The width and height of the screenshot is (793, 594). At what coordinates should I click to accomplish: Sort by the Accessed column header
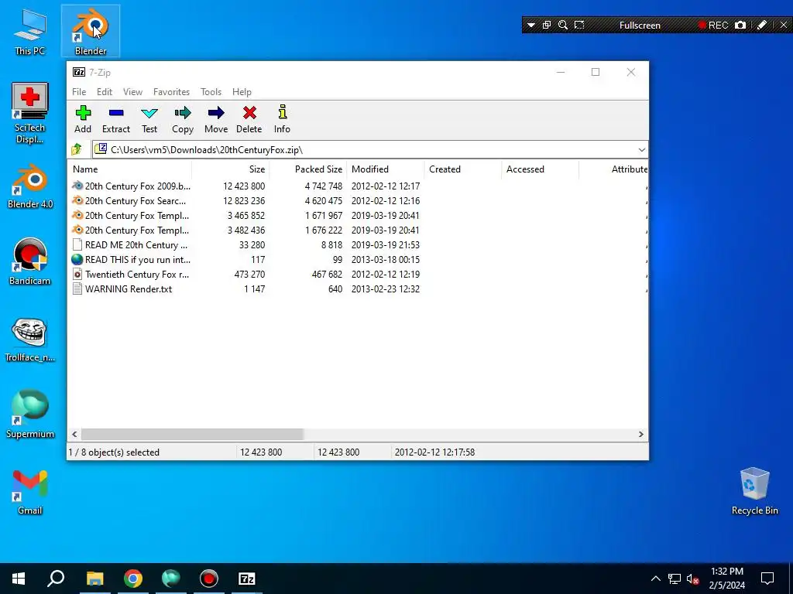[x=540, y=169]
